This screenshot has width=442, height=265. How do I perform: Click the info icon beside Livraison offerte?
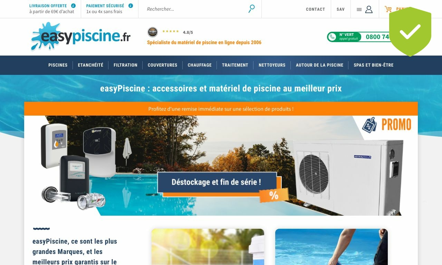pos(73,6)
